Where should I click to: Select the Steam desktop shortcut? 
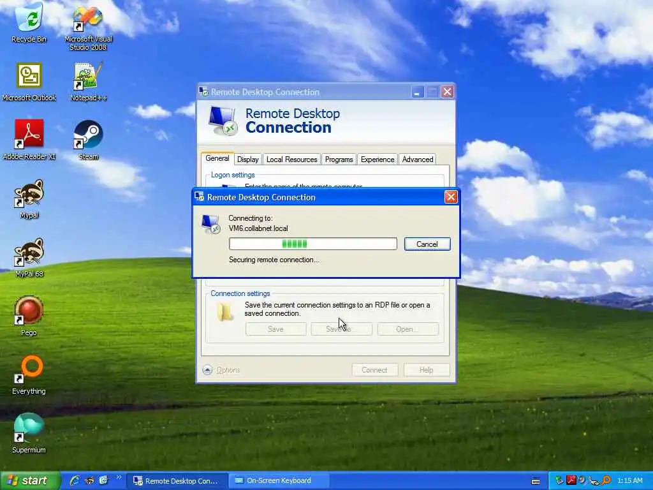[x=88, y=140]
